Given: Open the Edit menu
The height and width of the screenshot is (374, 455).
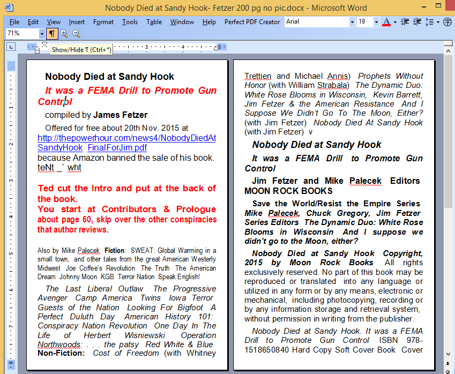Looking at the screenshot, I should coord(33,22).
